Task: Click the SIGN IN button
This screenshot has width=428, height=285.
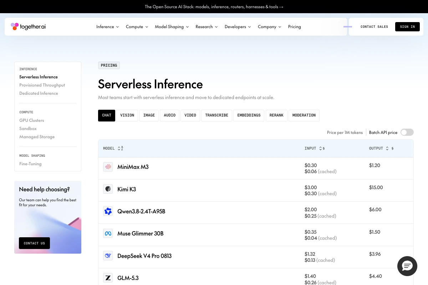Action: (x=407, y=27)
